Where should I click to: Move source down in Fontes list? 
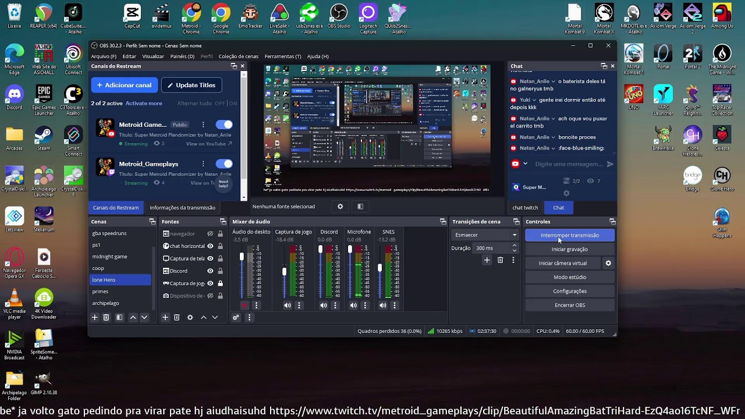pyautogui.click(x=215, y=317)
